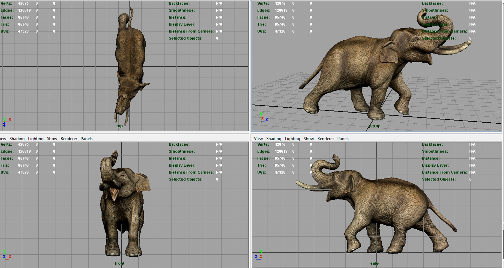Click the 'front' camera label
Screen dimensions: 504x268
coord(119,263)
